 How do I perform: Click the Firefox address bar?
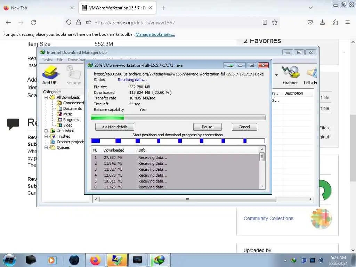coord(172,23)
